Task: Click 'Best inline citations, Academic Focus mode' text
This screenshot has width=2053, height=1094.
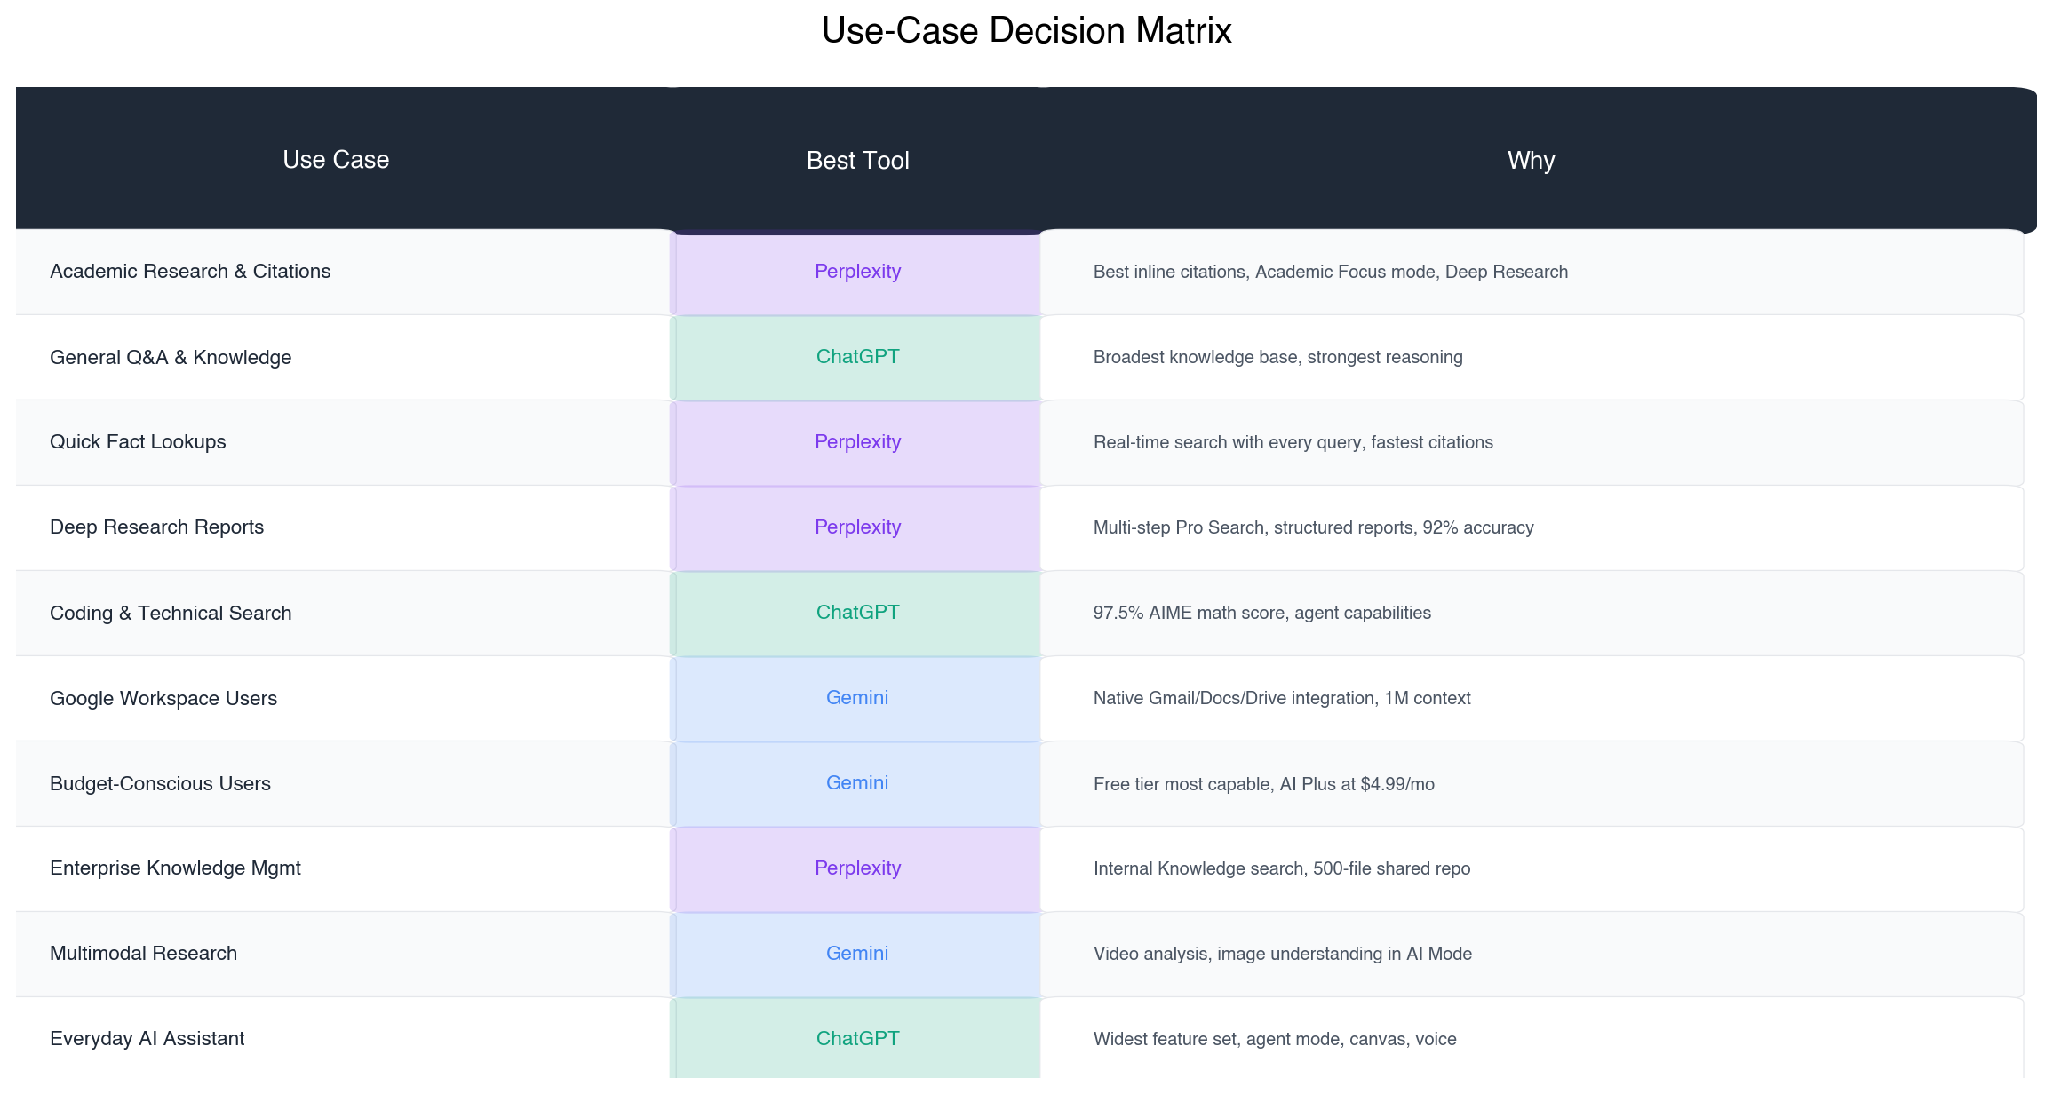Action: (x=1264, y=272)
